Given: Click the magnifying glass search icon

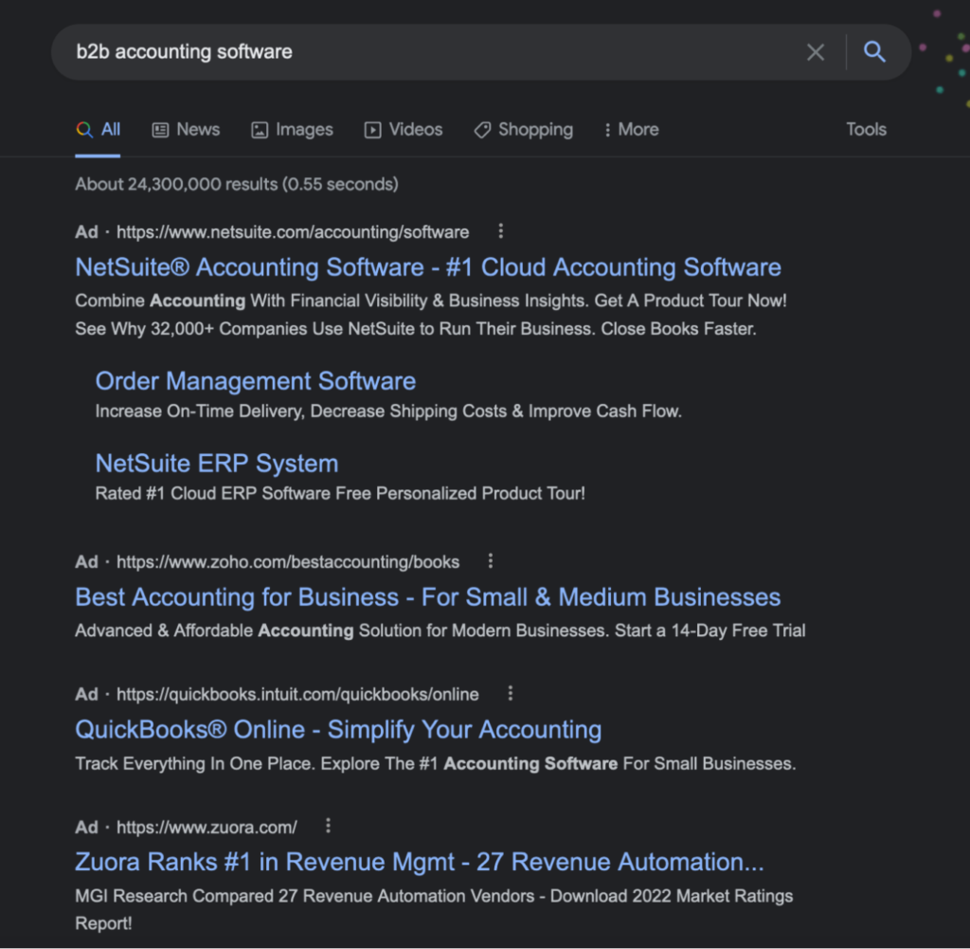Looking at the screenshot, I should tap(873, 52).
